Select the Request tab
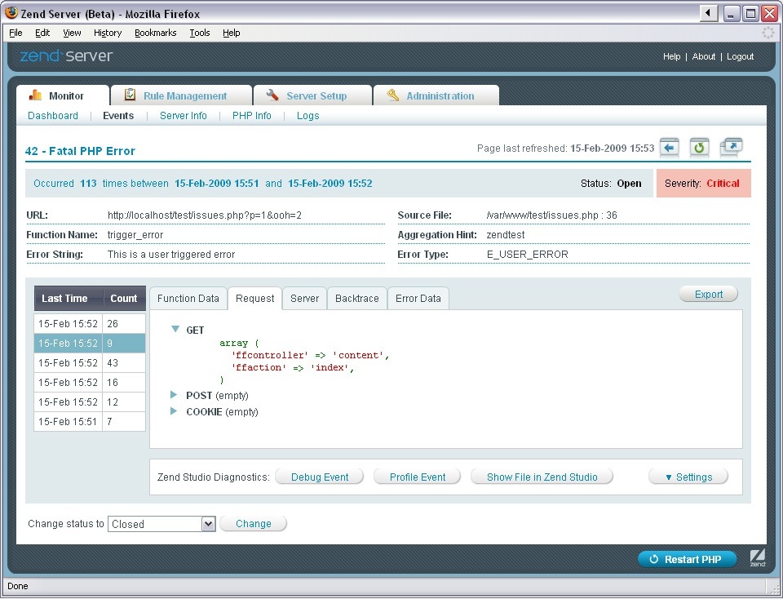 254,298
